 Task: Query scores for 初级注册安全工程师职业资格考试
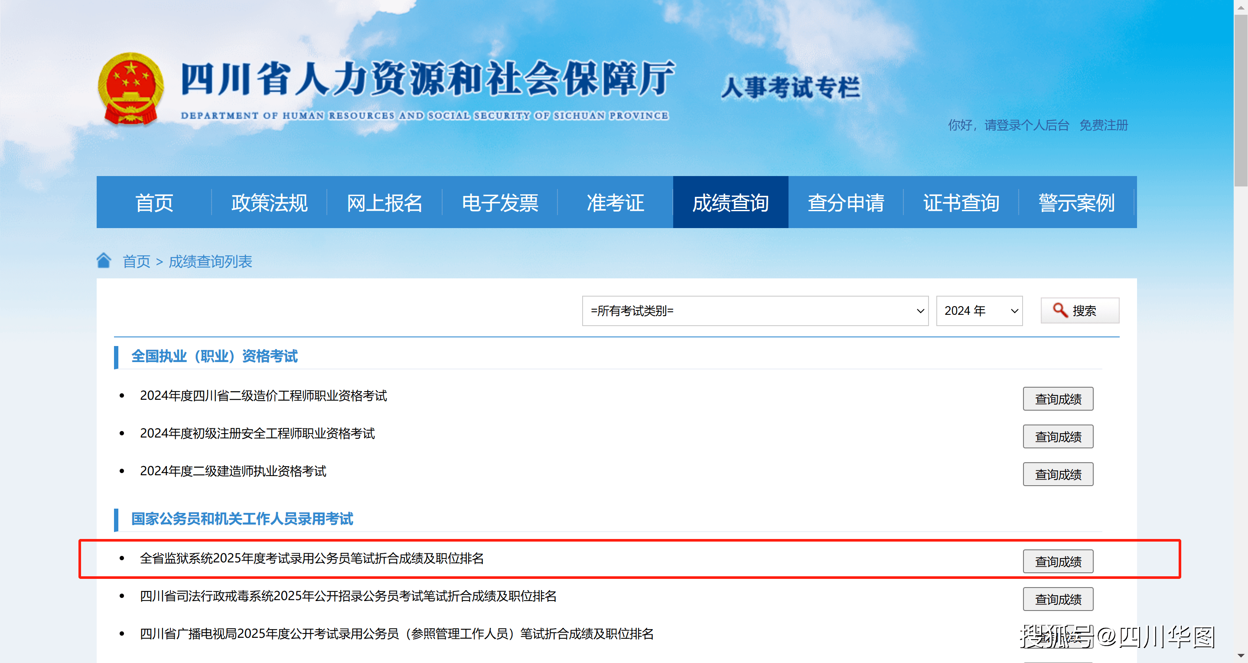pyautogui.click(x=1058, y=437)
